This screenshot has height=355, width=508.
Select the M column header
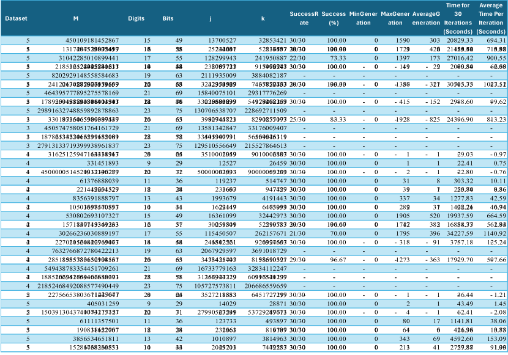(75, 18)
